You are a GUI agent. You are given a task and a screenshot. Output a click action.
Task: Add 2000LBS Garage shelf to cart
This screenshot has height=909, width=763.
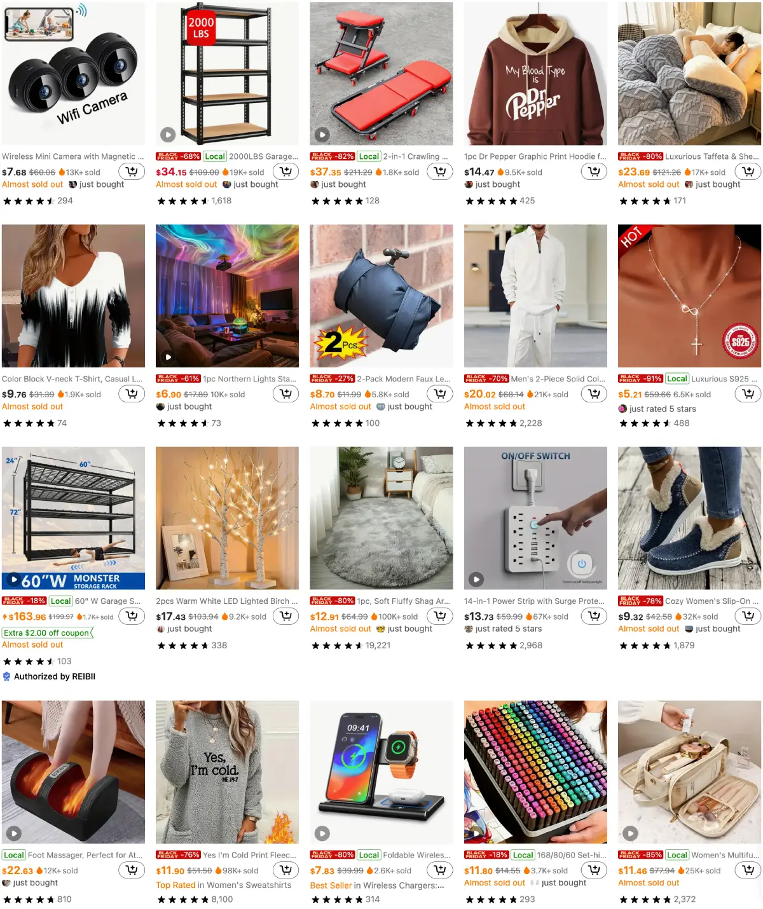pos(286,172)
